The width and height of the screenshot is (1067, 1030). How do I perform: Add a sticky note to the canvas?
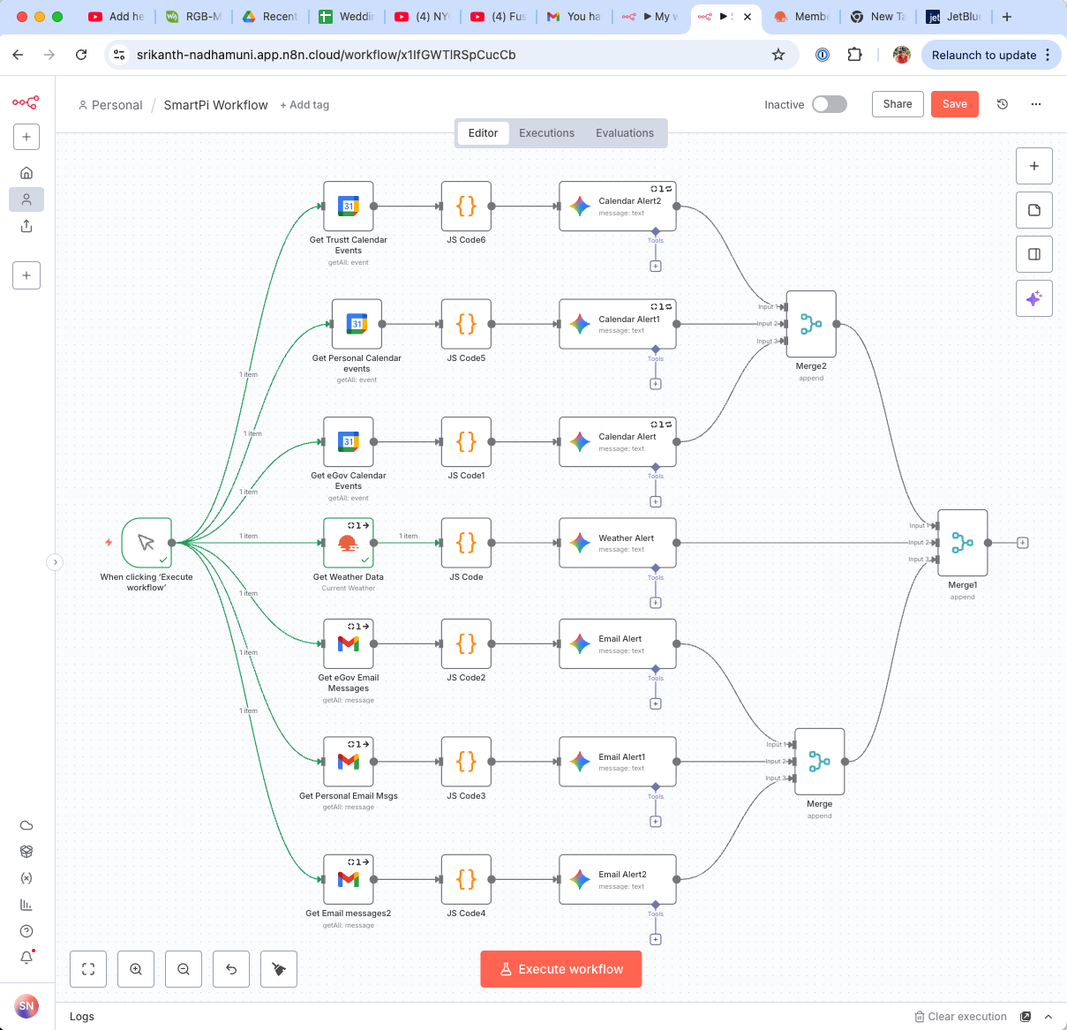(x=1033, y=210)
